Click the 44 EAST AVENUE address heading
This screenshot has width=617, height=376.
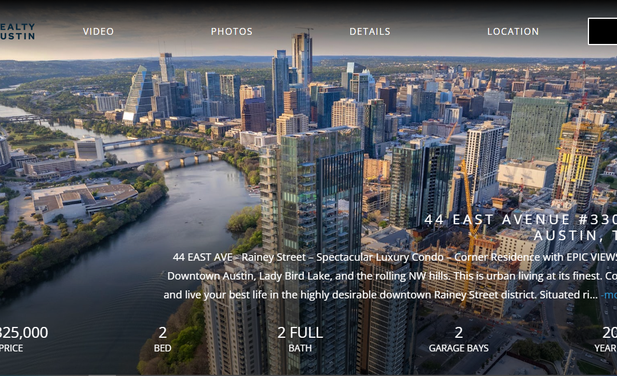click(x=520, y=220)
